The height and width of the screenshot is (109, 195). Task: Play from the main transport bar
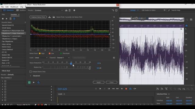[x=100, y=89]
